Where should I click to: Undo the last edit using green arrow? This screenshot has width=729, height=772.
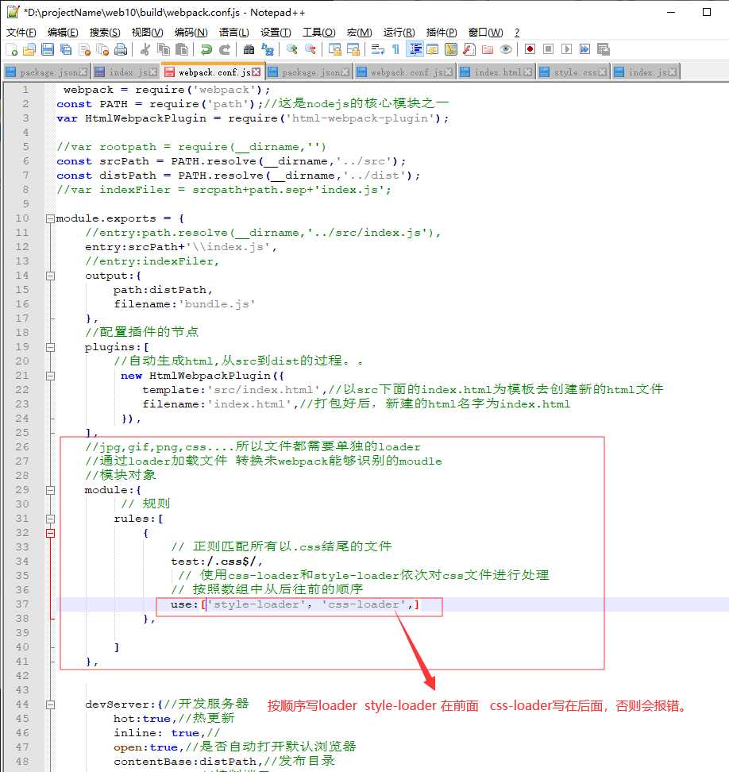(206, 49)
